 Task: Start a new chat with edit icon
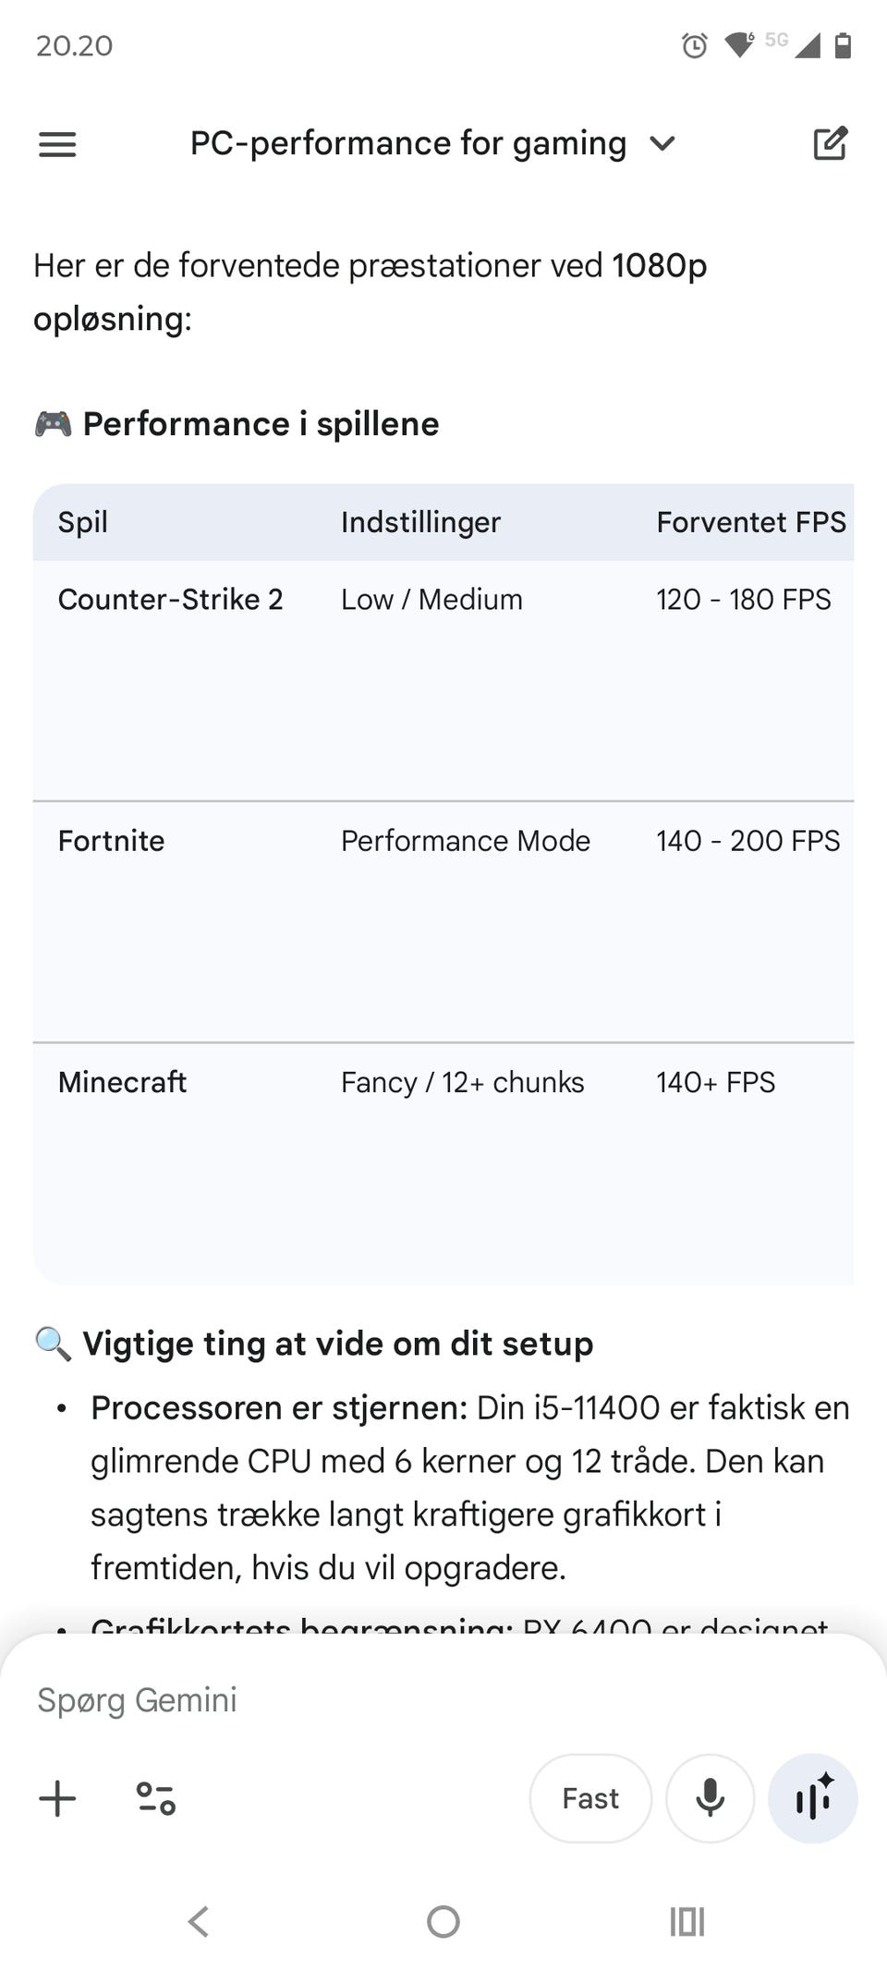830,144
